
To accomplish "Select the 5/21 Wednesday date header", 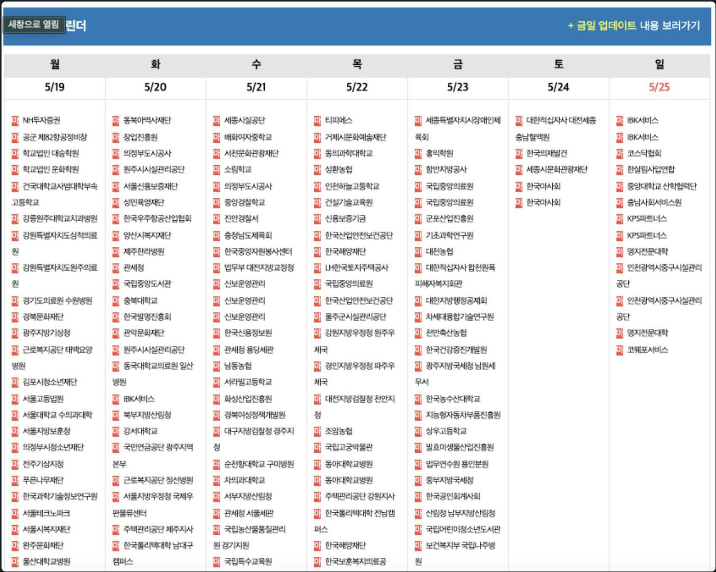I will tap(256, 87).
